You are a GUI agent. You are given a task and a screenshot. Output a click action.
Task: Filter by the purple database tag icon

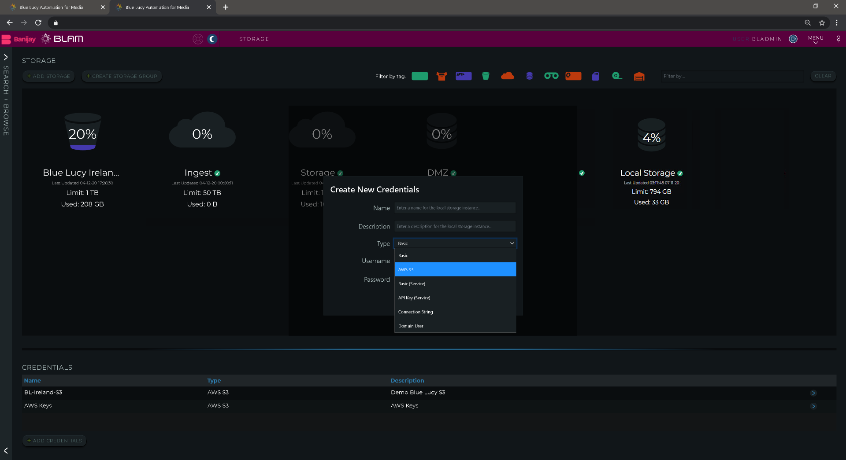pyautogui.click(x=529, y=76)
